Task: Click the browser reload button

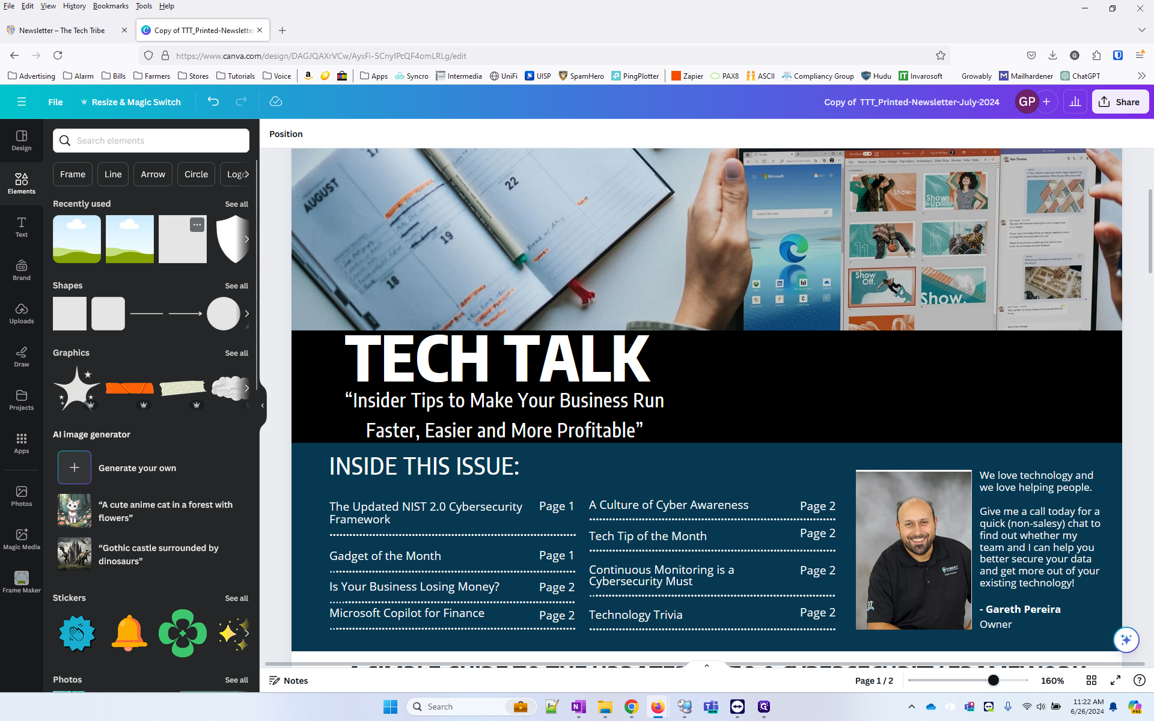Action: pos(58,55)
